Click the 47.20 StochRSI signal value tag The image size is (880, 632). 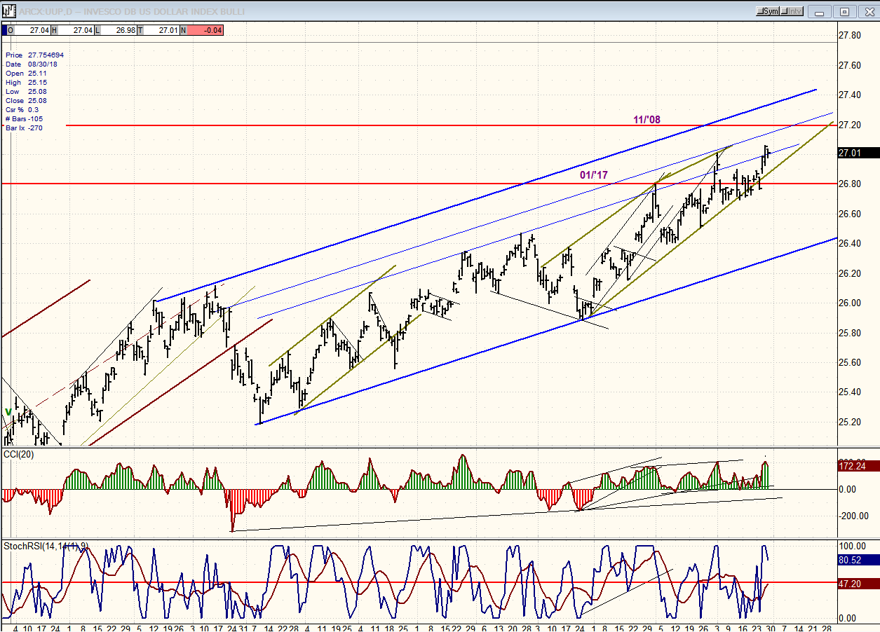coord(857,583)
